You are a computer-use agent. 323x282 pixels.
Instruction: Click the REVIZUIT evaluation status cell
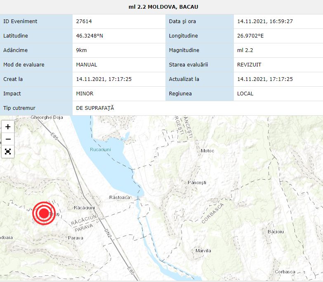pyautogui.click(x=249, y=65)
